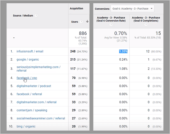170x134 pixels.
Task: Open socialmediaexaminer.com / referral link
Action: [x=41, y=118]
